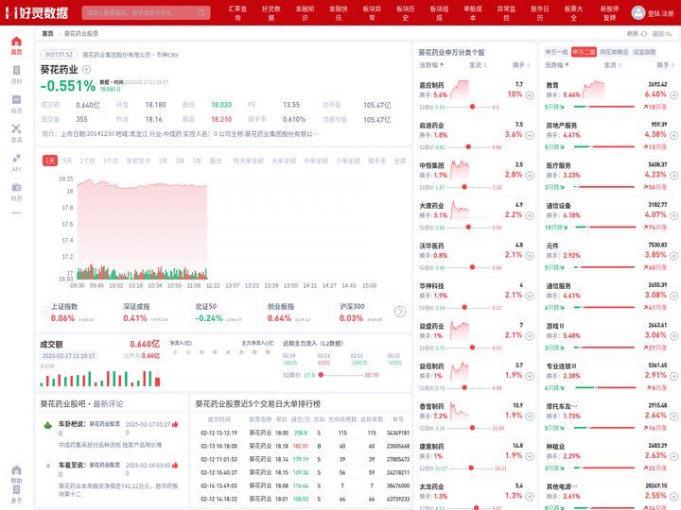Add 中恒集团 with its plus icon
681x510 pixels.
tap(530, 176)
